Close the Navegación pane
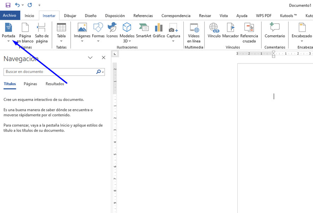This screenshot has height=213, width=313. (104, 58)
